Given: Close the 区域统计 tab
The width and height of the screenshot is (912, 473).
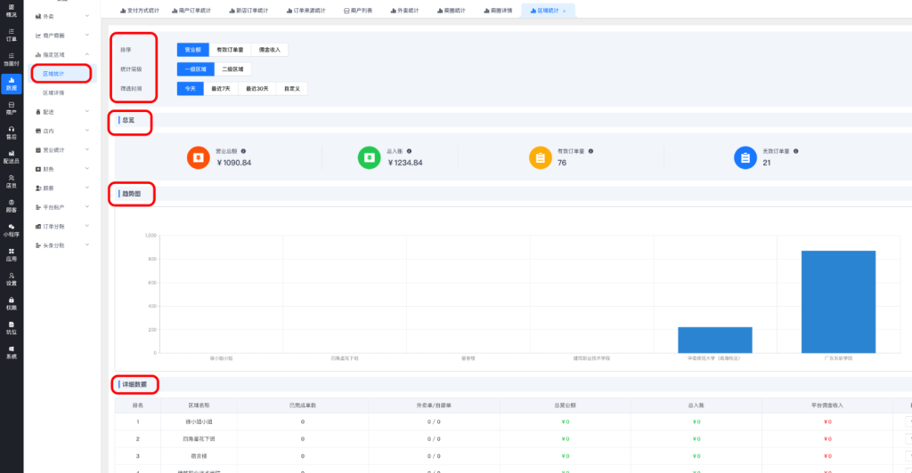Looking at the screenshot, I should (565, 11).
